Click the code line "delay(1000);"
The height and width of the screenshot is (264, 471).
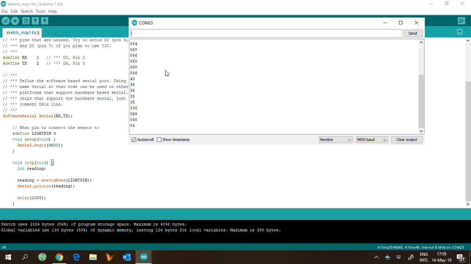click(31, 198)
